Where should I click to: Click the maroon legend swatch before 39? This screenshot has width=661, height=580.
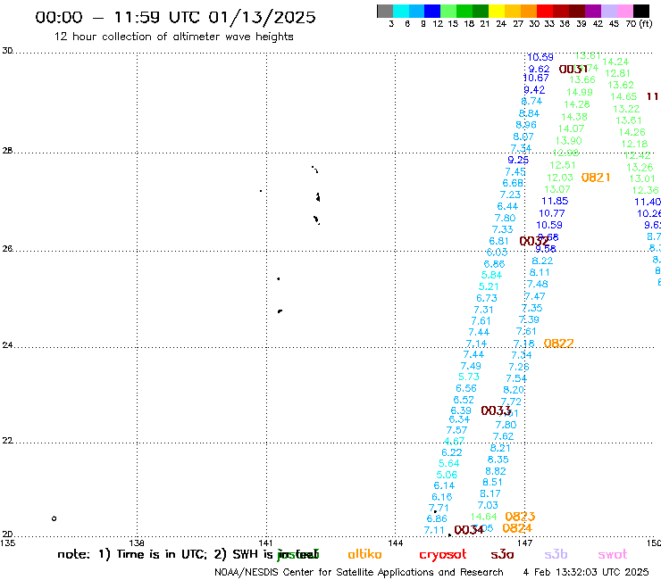tap(577, 11)
